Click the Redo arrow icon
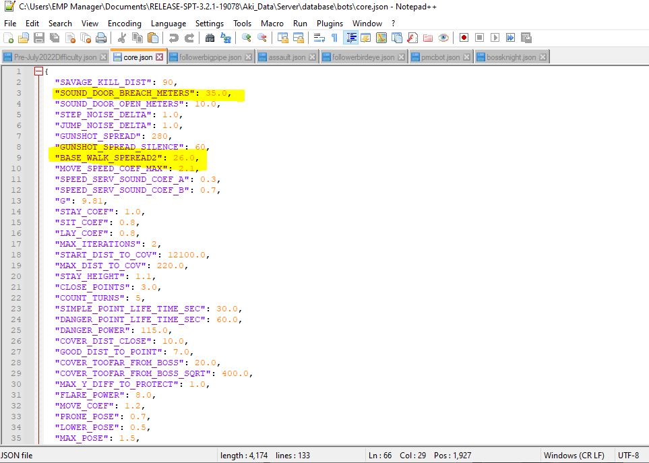Screen dimensions: 649x463 [189, 38]
